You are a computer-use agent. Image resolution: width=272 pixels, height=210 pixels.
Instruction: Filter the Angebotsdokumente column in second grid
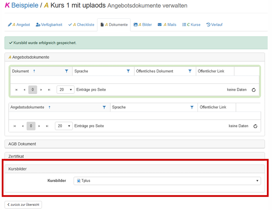pos(104,107)
